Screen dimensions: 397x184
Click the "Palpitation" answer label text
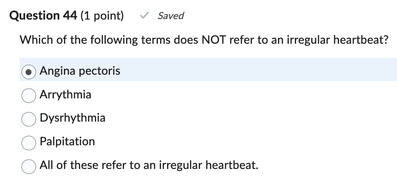tap(67, 142)
